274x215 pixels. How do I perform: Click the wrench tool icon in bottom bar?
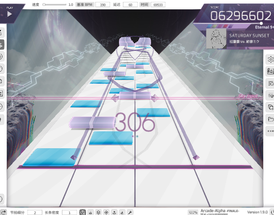[x=130, y=212]
